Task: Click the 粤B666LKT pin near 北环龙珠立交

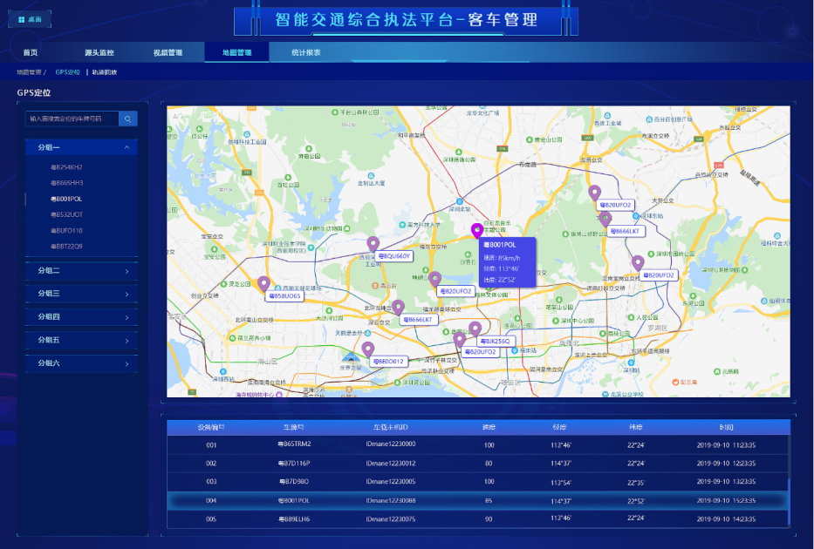Action: pyautogui.click(x=398, y=307)
